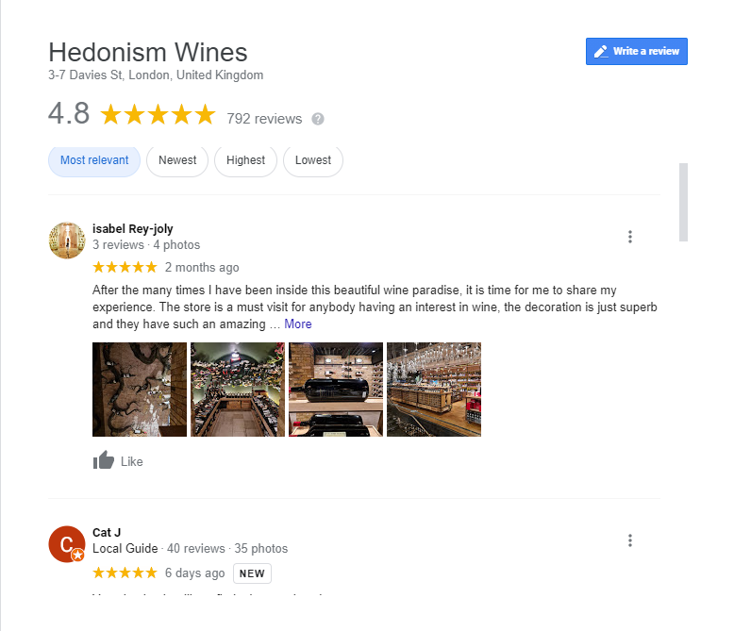Image resolution: width=734 pixels, height=631 pixels.
Task: Sort reviews by Newest
Action: 177,160
